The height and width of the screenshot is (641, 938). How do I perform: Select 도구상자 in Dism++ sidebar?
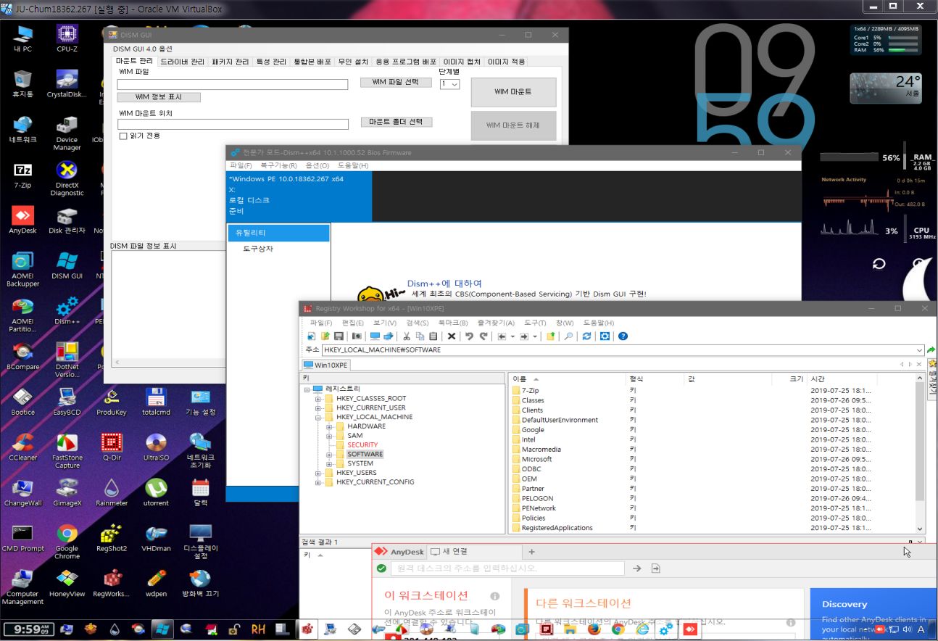click(258, 249)
